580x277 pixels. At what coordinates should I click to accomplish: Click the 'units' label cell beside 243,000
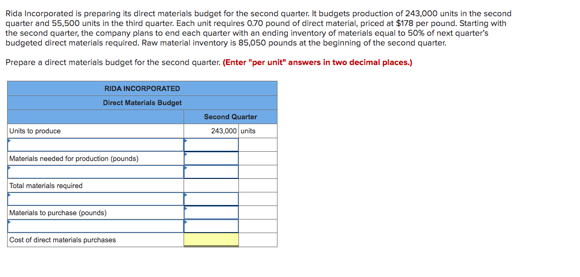point(258,131)
